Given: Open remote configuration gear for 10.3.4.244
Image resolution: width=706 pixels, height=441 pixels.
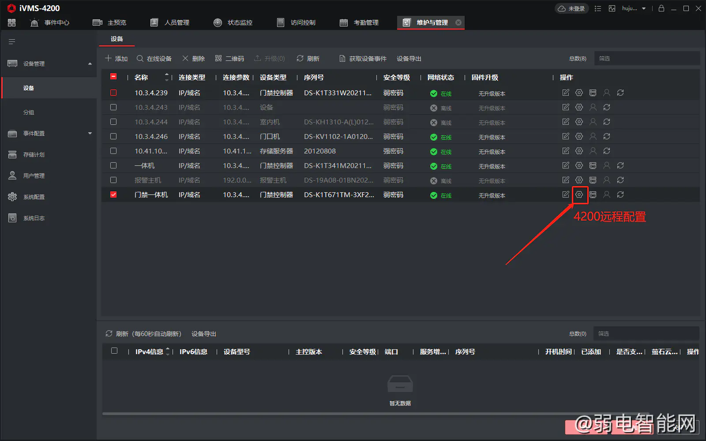Looking at the screenshot, I should pos(579,122).
